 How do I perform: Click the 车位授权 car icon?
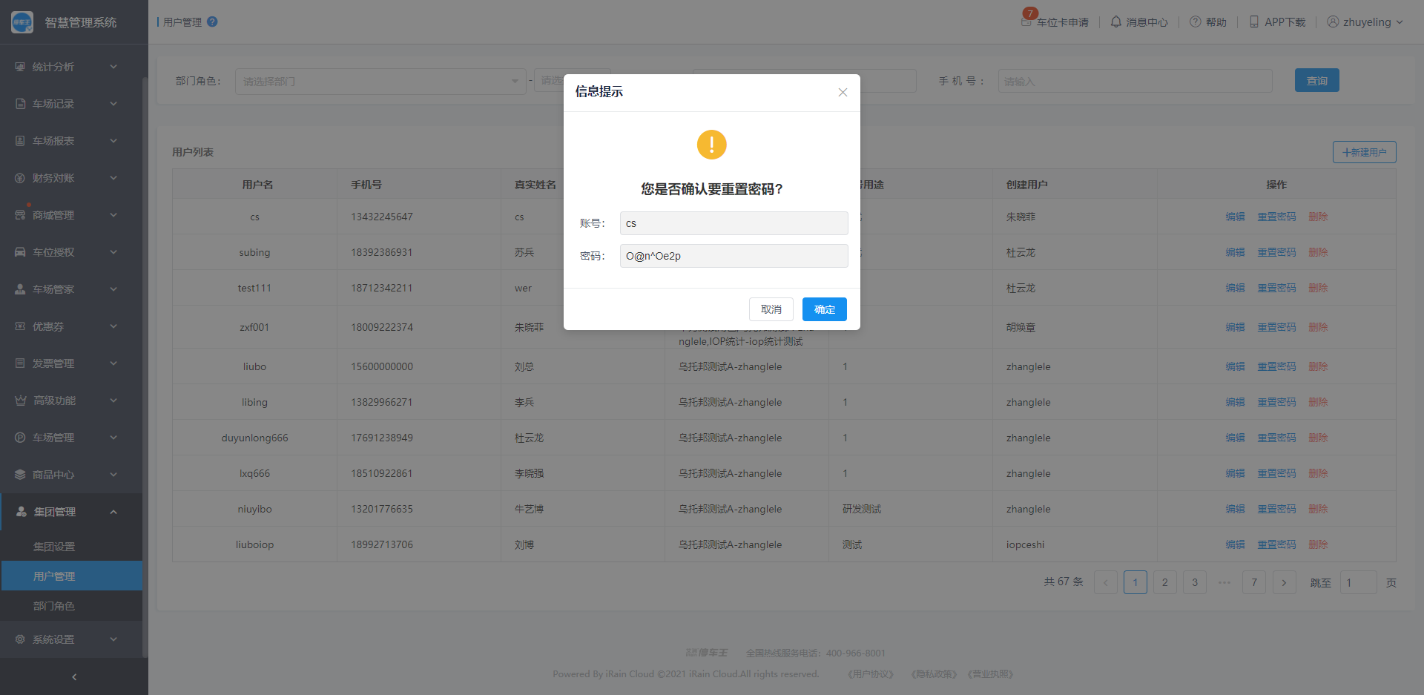point(20,252)
